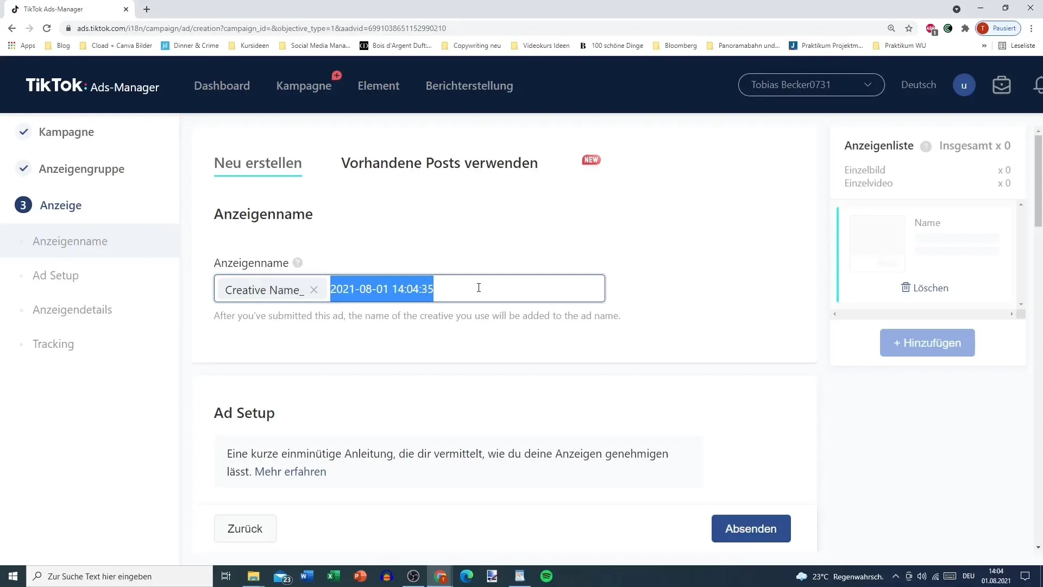Screen dimensions: 1043x587
Task: Click the Windows search box
Action: pos(120,576)
